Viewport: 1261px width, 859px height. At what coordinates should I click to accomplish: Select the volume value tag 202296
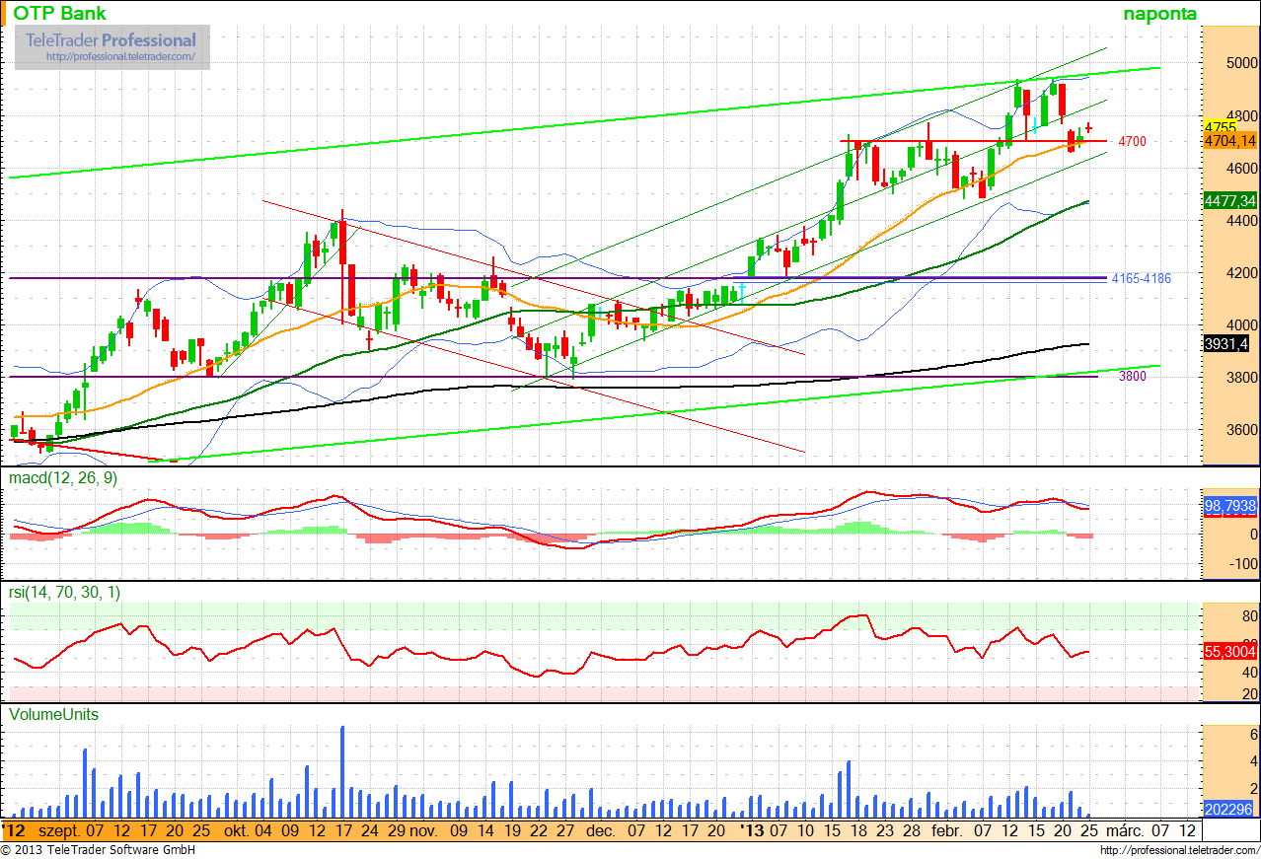coord(1229,809)
